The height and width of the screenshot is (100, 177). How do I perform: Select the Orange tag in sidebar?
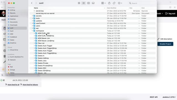pyautogui.click(x=12, y=70)
